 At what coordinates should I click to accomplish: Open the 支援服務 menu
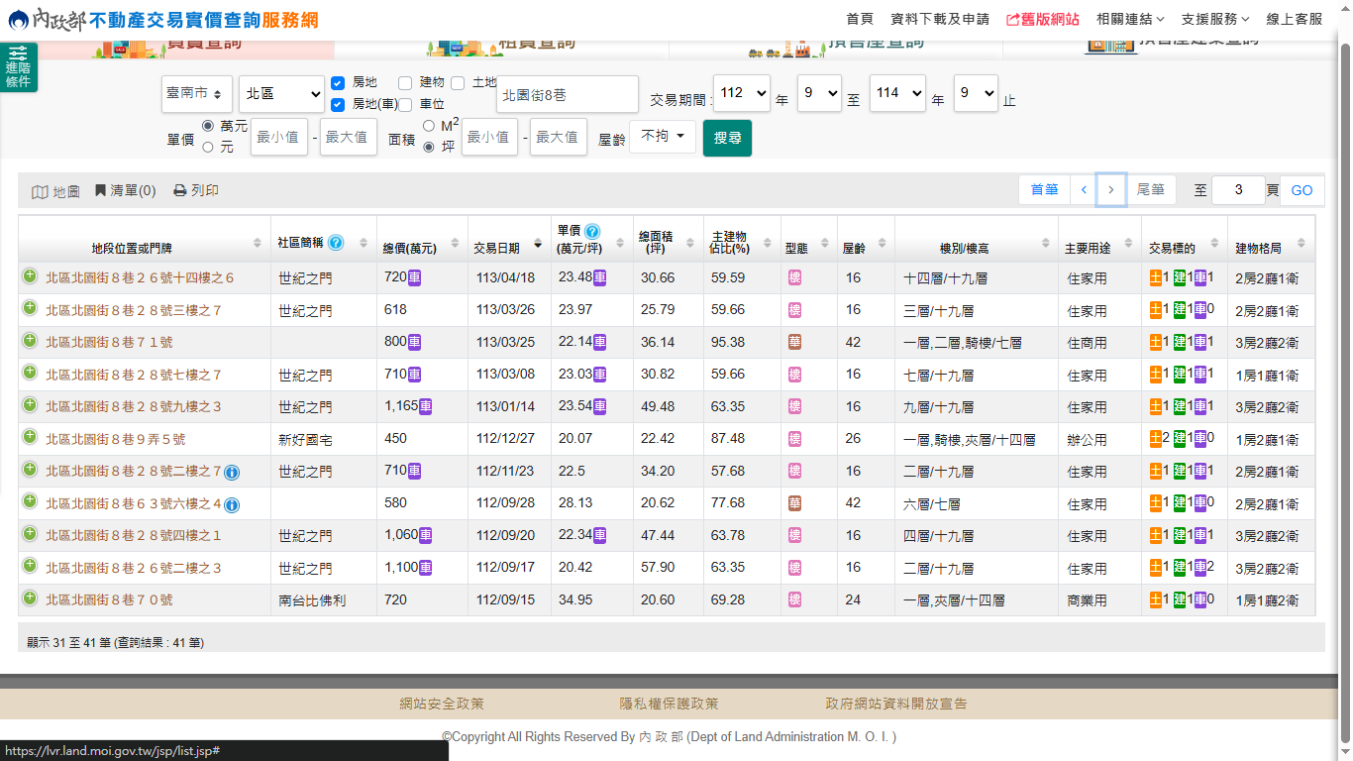pos(1214,19)
